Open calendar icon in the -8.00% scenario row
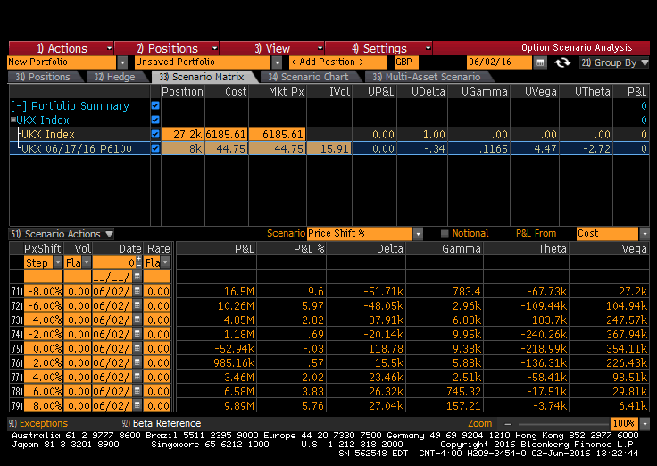 click(x=137, y=291)
